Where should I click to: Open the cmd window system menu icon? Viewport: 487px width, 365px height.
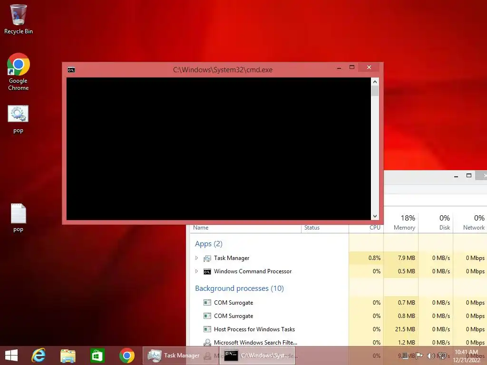[71, 70]
